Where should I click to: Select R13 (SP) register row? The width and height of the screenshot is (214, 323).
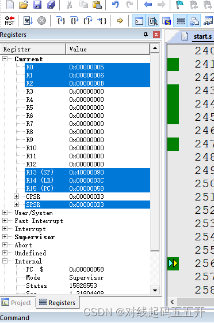[x=87, y=172]
